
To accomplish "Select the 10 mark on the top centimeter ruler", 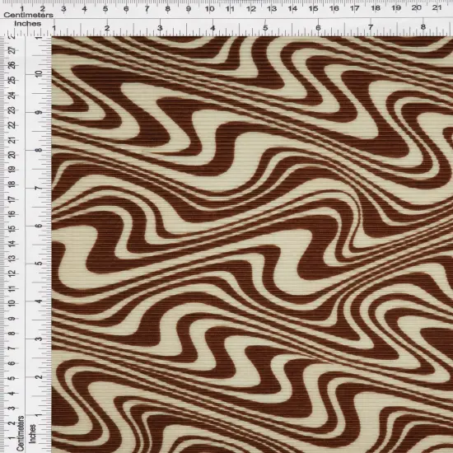I will pyautogui.click(x=209, y=9).
